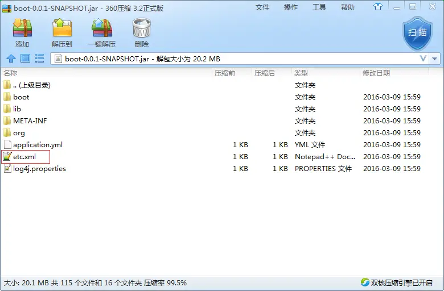Select the 'application.yml' file name
This screenshot has height=291, width=444.
click(38, 145)
